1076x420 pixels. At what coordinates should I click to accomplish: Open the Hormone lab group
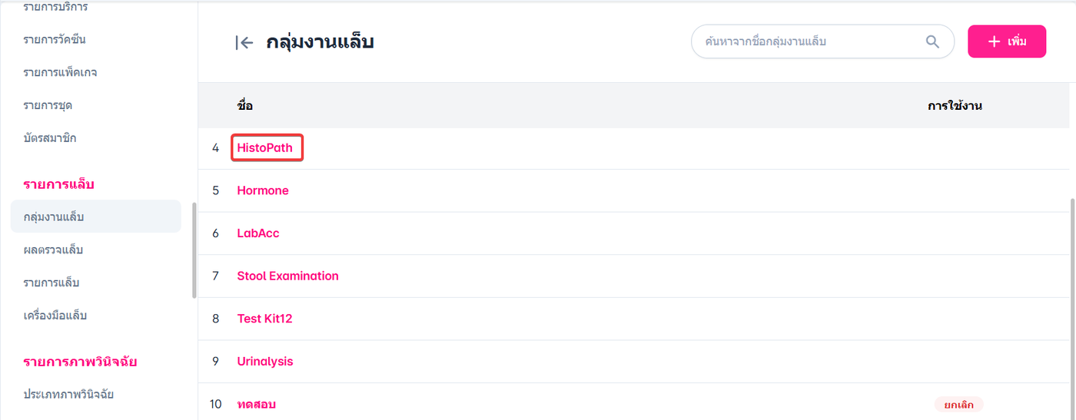pos(263,190)
